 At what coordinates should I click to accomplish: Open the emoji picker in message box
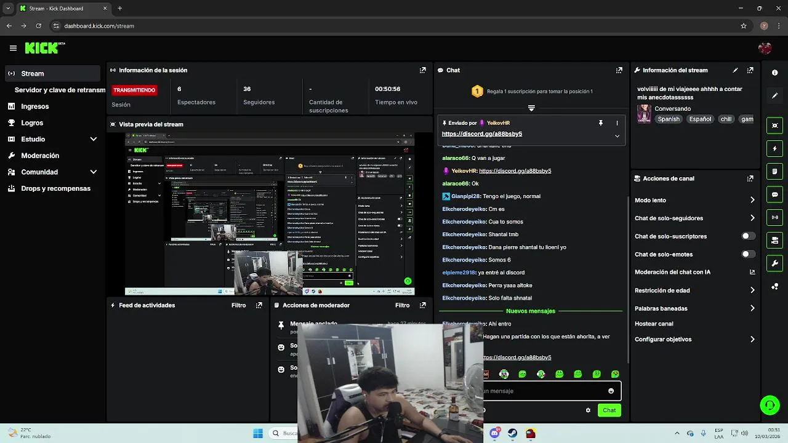coord(611,391)
